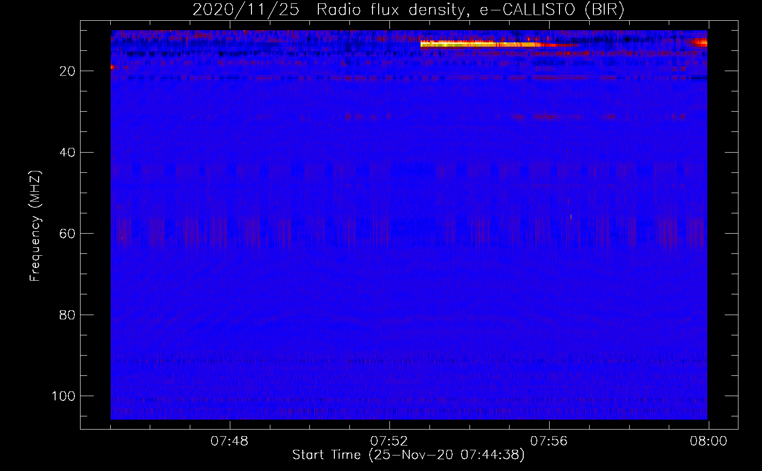Click the 40 MHz frequency tick label
Viewport: 762px width, 471px height.
coord(67,153)
